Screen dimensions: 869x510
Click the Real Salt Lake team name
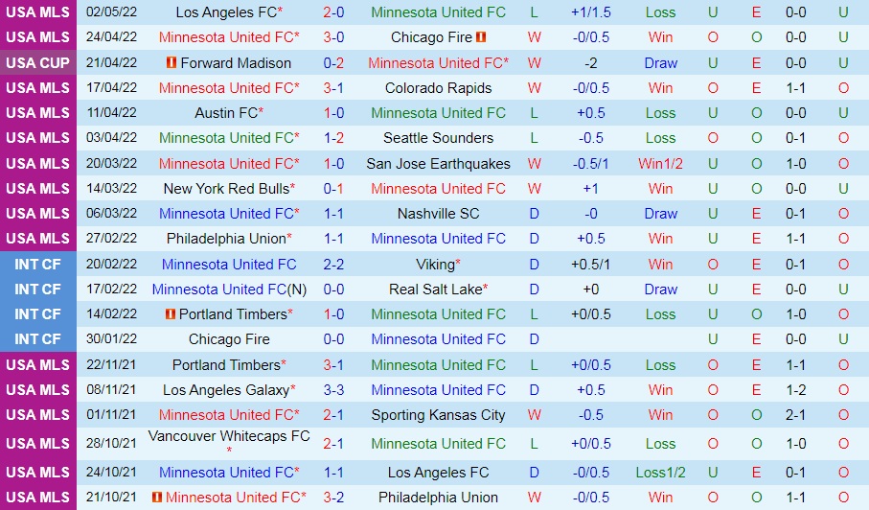[434, 289]
